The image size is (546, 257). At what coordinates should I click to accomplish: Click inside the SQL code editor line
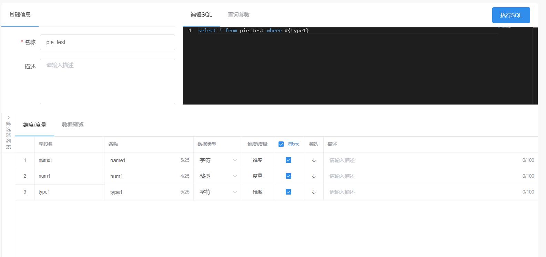[347, 30]
